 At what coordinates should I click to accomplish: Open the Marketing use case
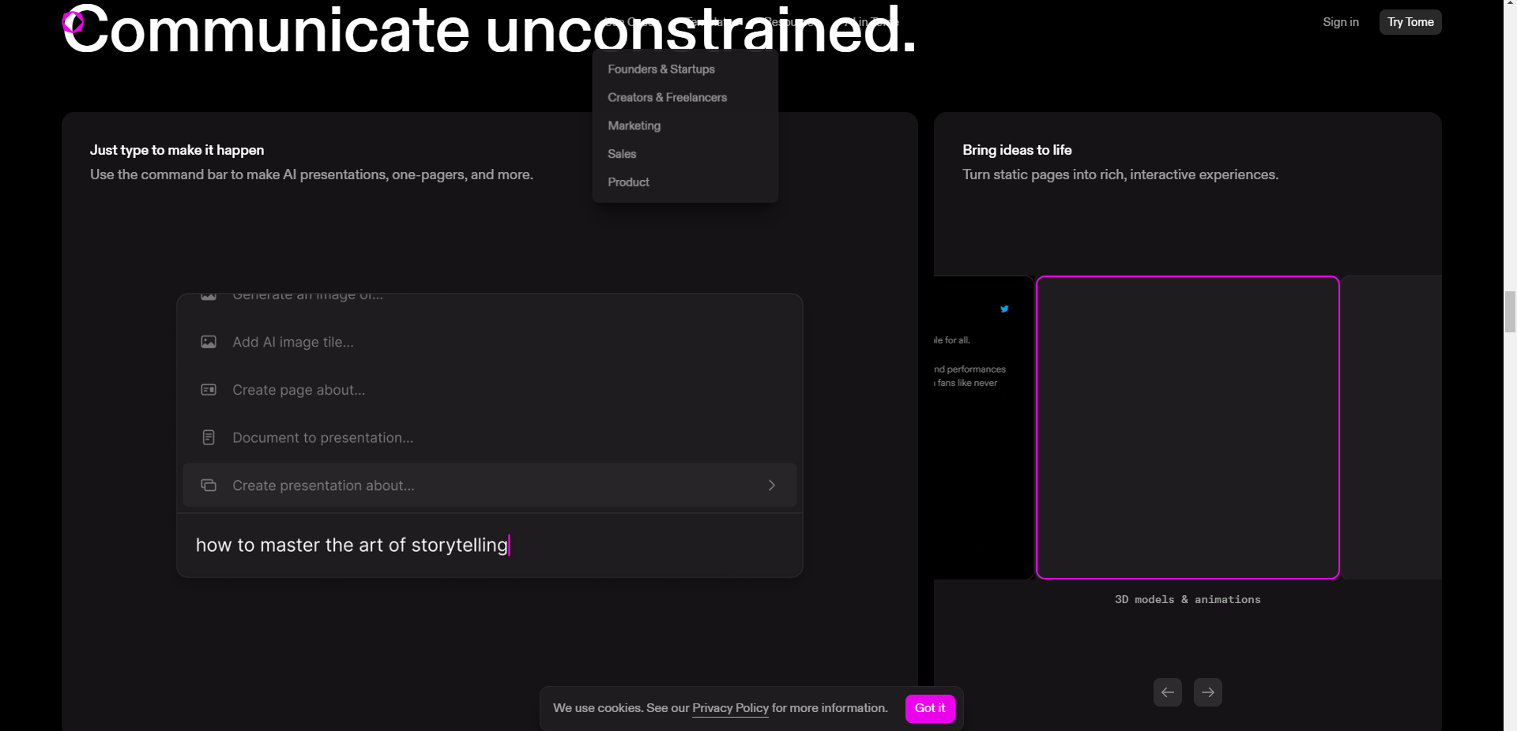coord(634,126)
